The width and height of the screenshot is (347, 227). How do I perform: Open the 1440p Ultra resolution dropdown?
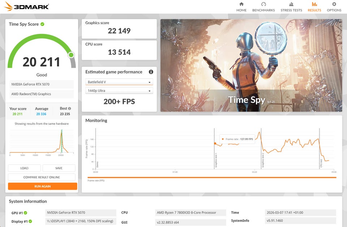tap(119, 91)
